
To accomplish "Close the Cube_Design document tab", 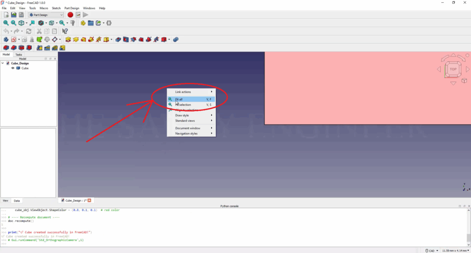I will (90, 201).
